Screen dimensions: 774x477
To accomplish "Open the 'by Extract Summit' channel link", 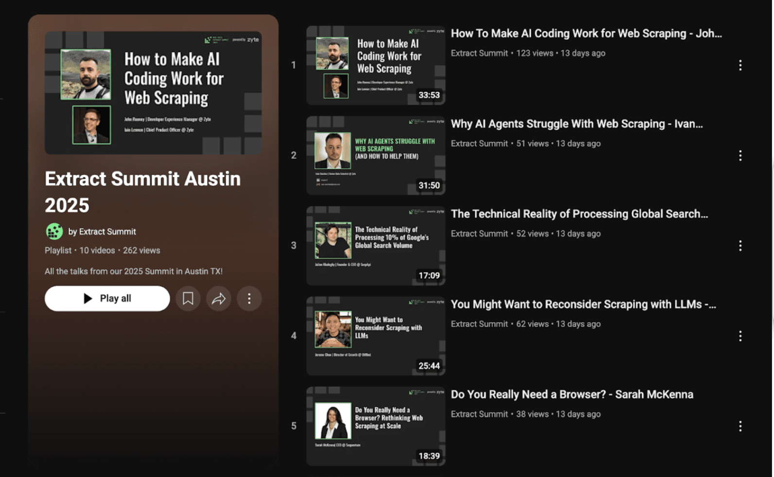I will (x=102, y=232).
